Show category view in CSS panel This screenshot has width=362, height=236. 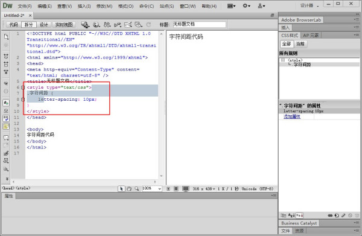(283, 215)
